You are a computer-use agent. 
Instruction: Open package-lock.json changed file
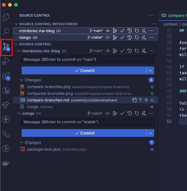coord(86,149)
